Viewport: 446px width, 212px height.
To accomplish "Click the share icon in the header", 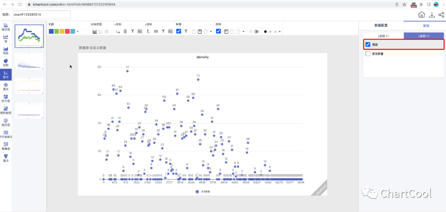I will click(441, 15).
